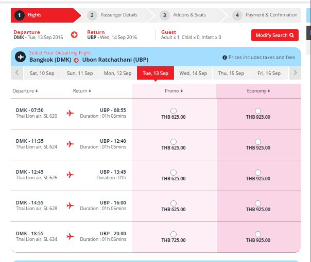Switch to Sat, 10 Sep date tab
The image size is (311, 262).
42,73
